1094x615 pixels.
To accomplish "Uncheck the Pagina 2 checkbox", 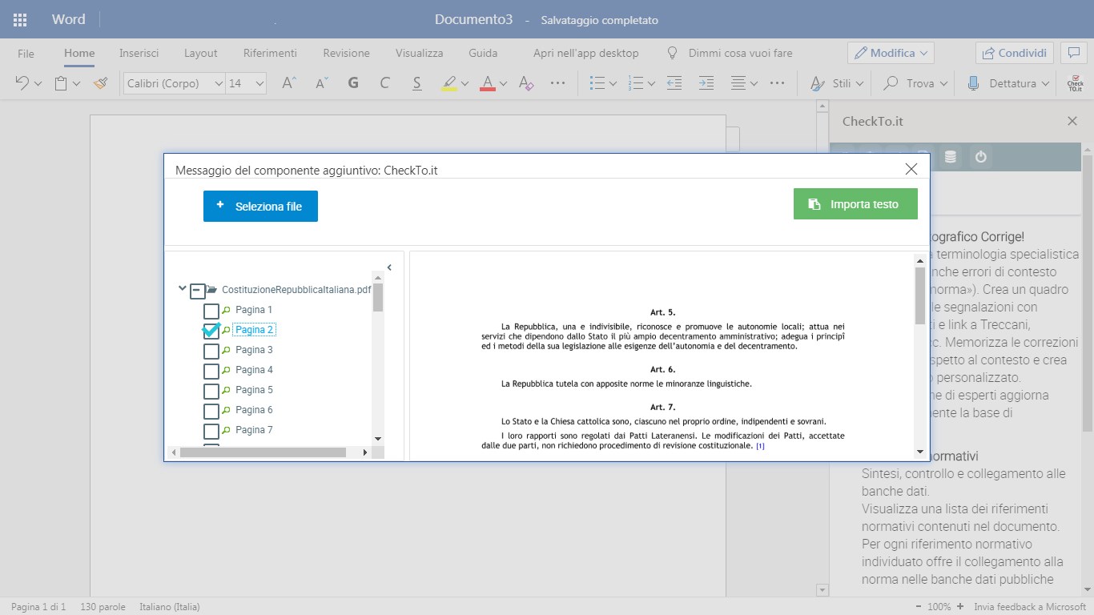I will (x=211, y=331).
